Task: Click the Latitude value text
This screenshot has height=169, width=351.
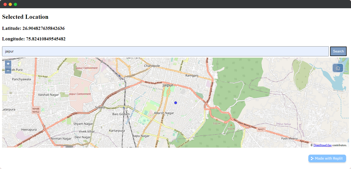Action: pos(43,28)
